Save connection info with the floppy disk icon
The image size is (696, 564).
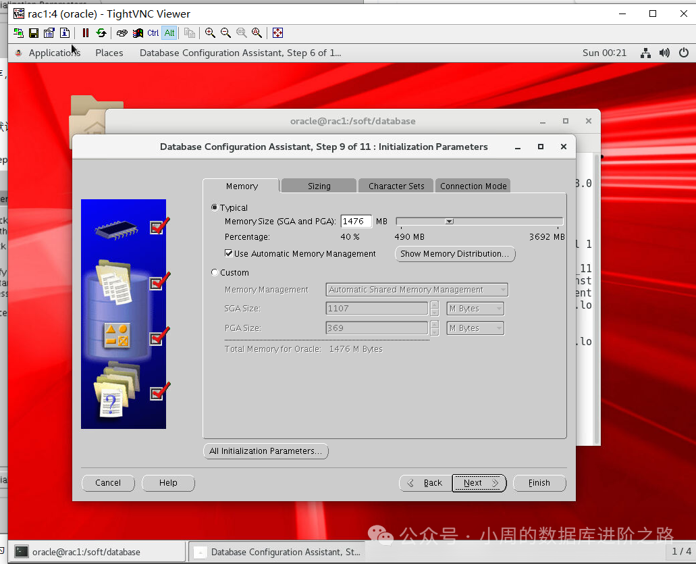[x=34, y=33]
